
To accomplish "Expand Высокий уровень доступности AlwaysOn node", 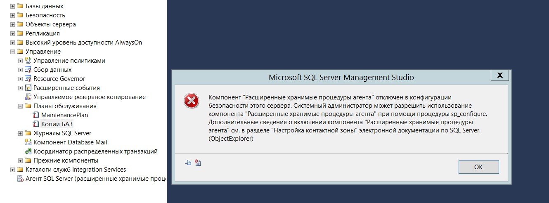I will point(12,42).
